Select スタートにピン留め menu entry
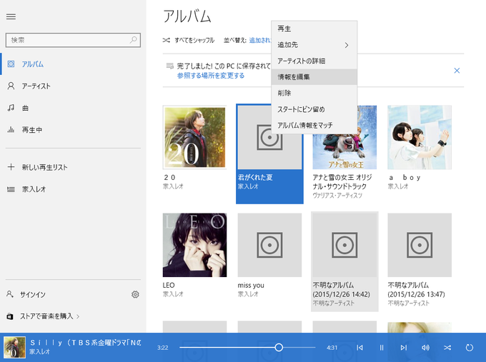Image resolution: width=486 pixels, height=362 pixels. [314, 109]
